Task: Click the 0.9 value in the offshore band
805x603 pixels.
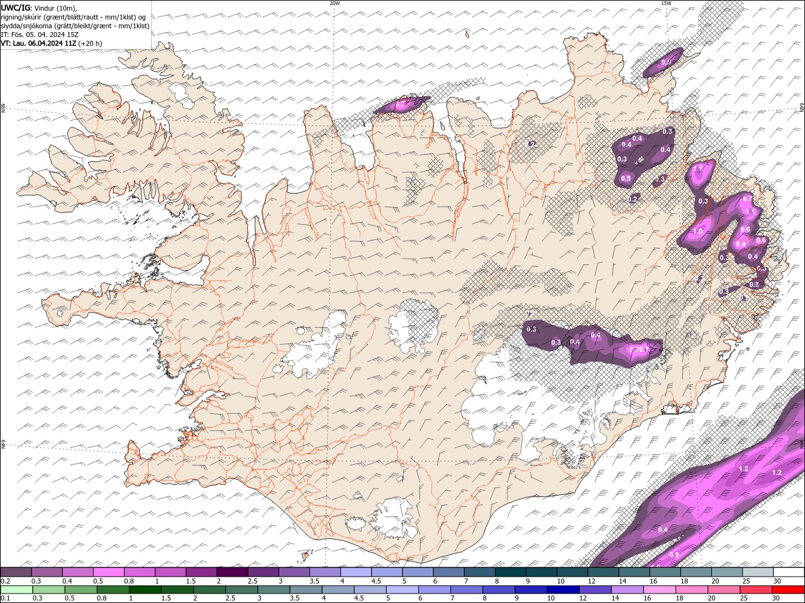Action: [x=674, y=555]
